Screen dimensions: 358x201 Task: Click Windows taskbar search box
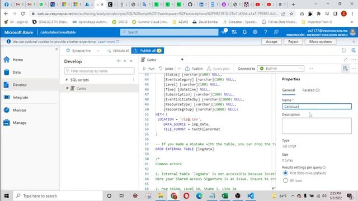[58, 196]
